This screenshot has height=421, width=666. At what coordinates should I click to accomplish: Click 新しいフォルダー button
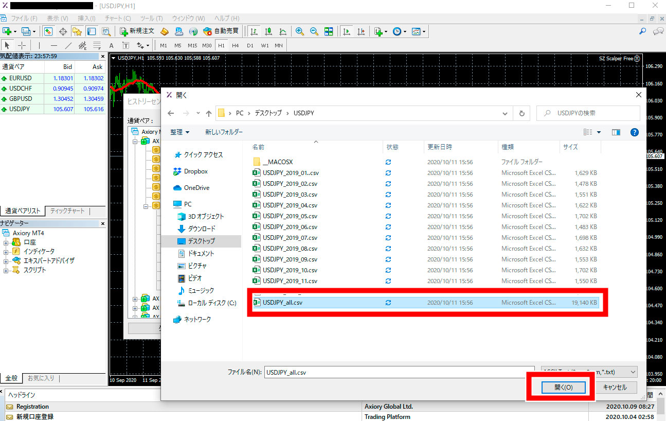[x=224, y=132]
